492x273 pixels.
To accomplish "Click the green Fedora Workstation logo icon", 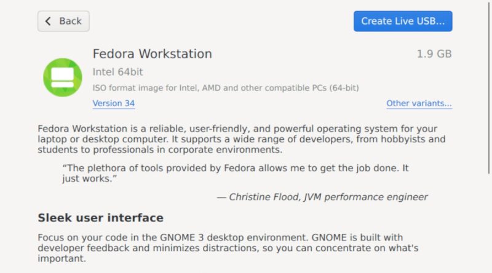I will tap(63, 77).
